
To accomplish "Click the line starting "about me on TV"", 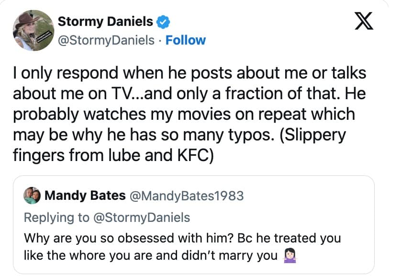I will tap(189, 94).
